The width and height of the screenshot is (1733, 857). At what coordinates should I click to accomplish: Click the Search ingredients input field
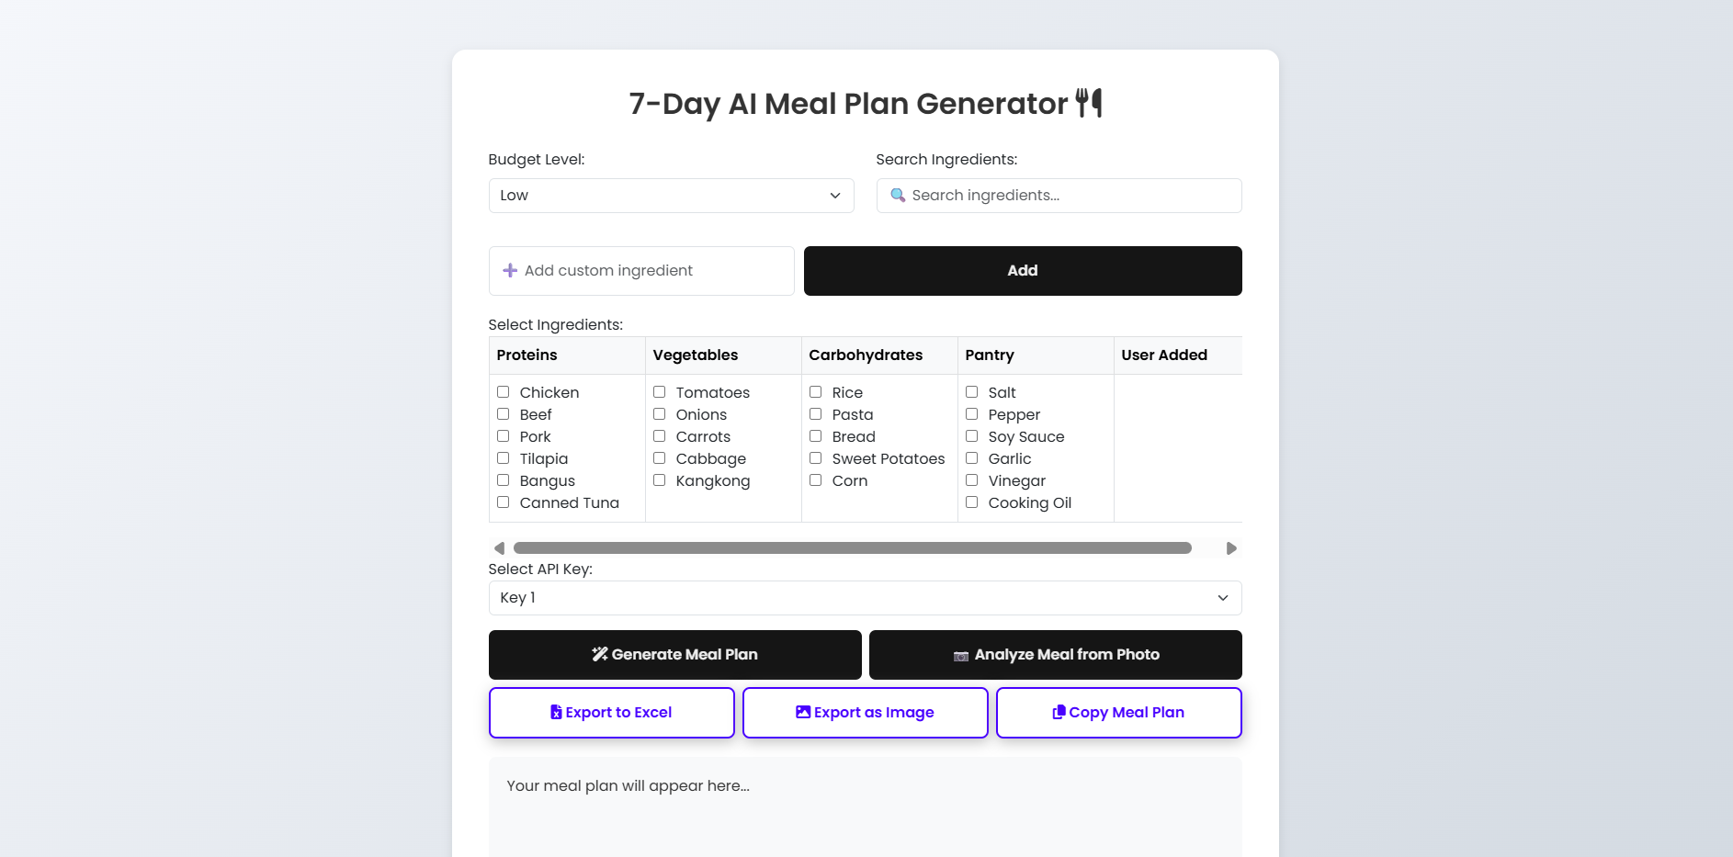[x=1059, y=196]
